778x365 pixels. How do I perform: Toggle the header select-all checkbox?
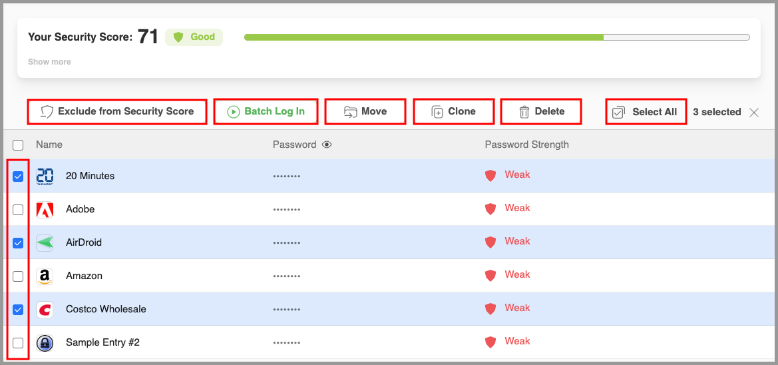coord(18,145)
